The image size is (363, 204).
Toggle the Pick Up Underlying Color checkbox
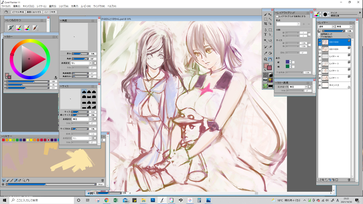coord(319,37)
